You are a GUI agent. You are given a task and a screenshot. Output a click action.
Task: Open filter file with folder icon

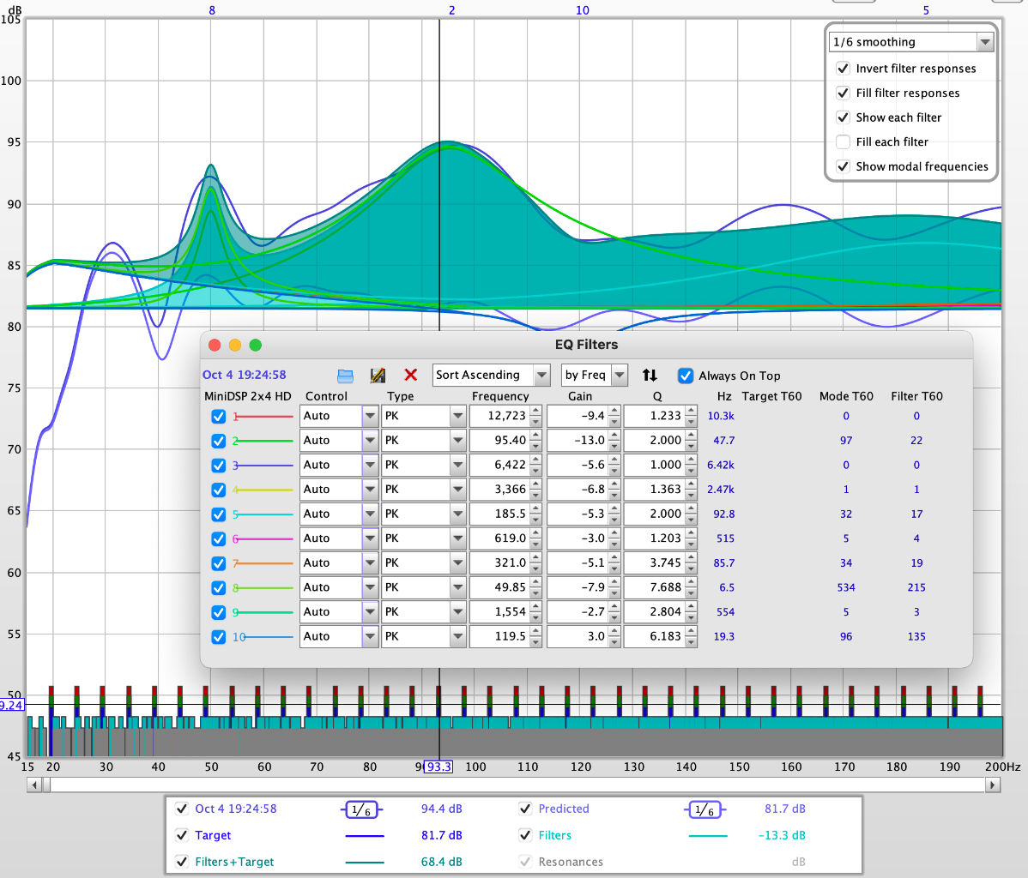pyautogui.click(x=345, y=376)
